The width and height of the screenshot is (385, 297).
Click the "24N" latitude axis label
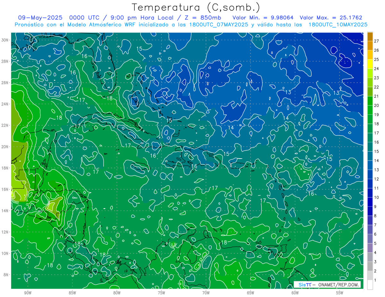click(5, 104)
